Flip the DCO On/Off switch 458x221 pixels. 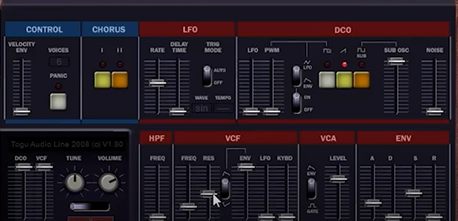(x=297, y=103)
